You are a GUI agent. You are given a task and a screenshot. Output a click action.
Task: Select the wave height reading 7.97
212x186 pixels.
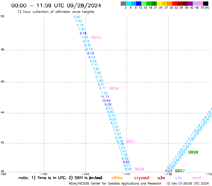pyautogui.click(x=117, y=134)
